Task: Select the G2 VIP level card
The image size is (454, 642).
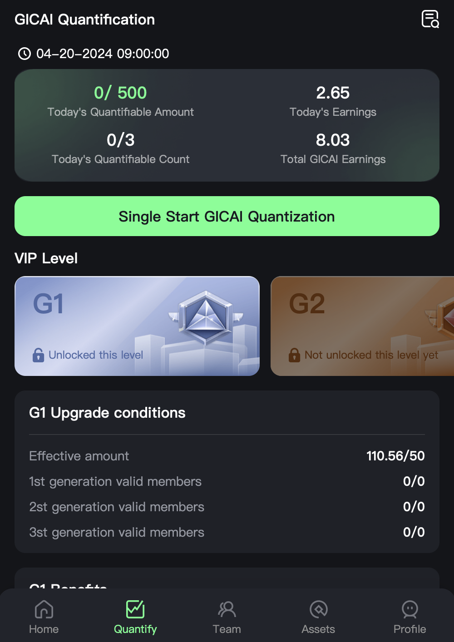Action: pyautogui.click(x=362, y=326)
